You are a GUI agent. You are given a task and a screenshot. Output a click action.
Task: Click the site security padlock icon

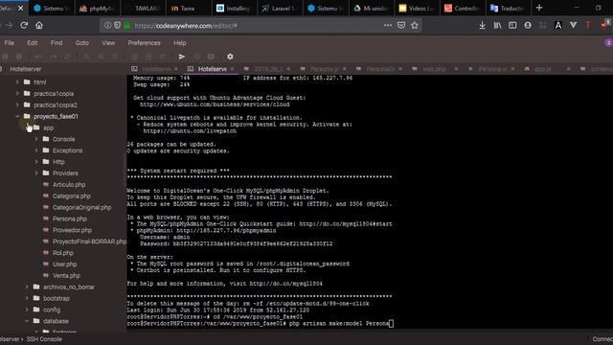[126, 26]
